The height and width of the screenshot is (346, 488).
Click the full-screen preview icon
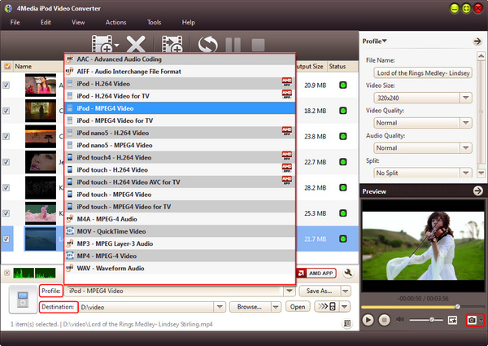point(452,320)
